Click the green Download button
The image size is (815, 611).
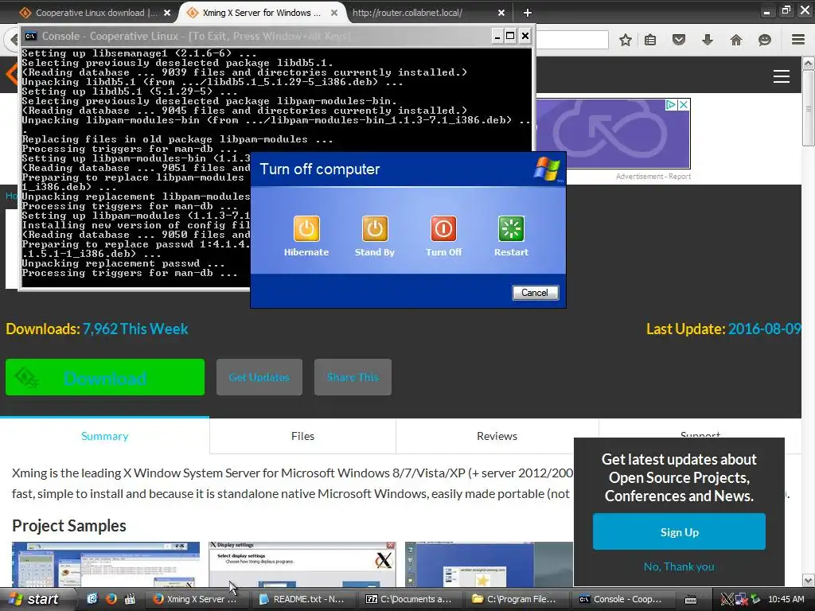coord(105,377)
